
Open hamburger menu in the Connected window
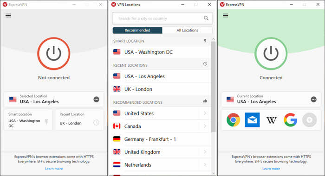(x=226, y=15)
